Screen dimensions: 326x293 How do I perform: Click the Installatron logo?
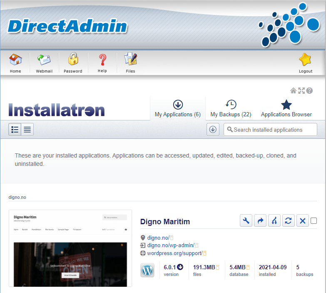point(57,110)
